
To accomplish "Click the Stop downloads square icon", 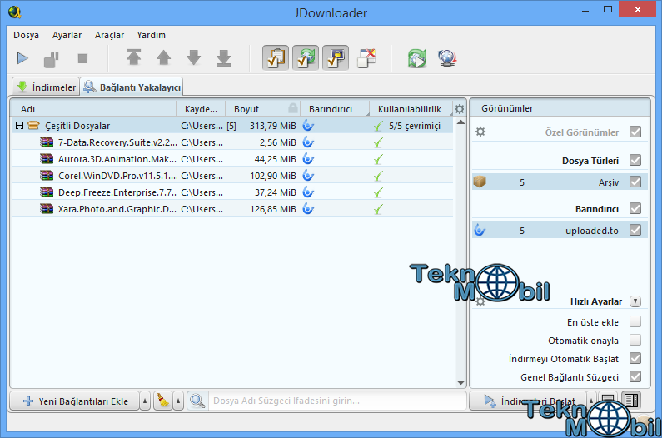I will pyautogui.click(x=82, y=58).
